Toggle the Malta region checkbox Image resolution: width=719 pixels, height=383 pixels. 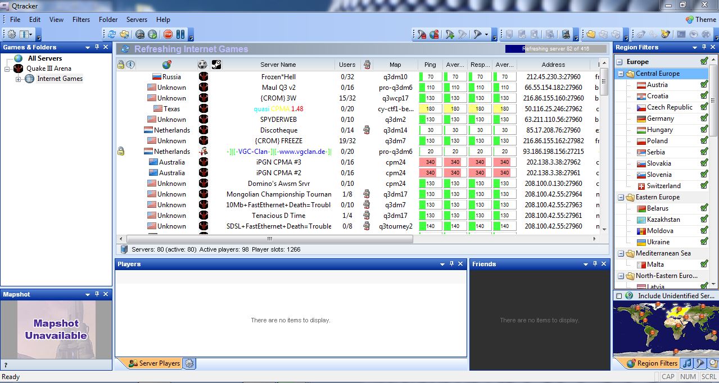(x=704, y=265)
